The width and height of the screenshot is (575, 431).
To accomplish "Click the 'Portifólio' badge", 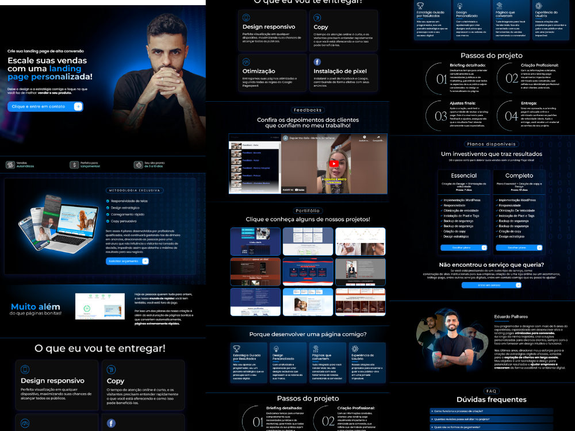I will click(x=308, y=211).
